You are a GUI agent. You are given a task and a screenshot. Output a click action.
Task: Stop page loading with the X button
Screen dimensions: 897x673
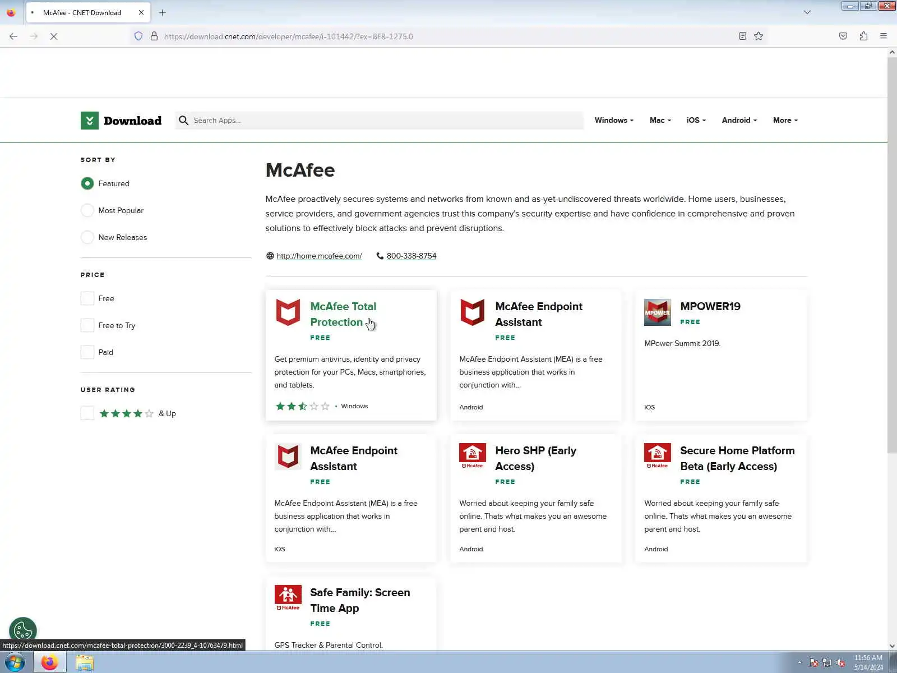point(54,36)
